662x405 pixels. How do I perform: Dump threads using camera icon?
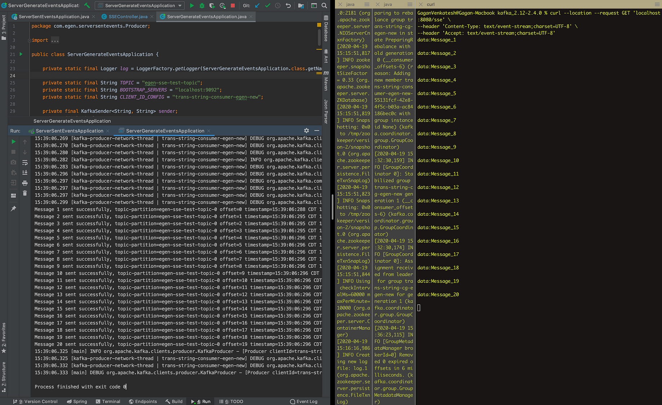[x=13, y=162]
